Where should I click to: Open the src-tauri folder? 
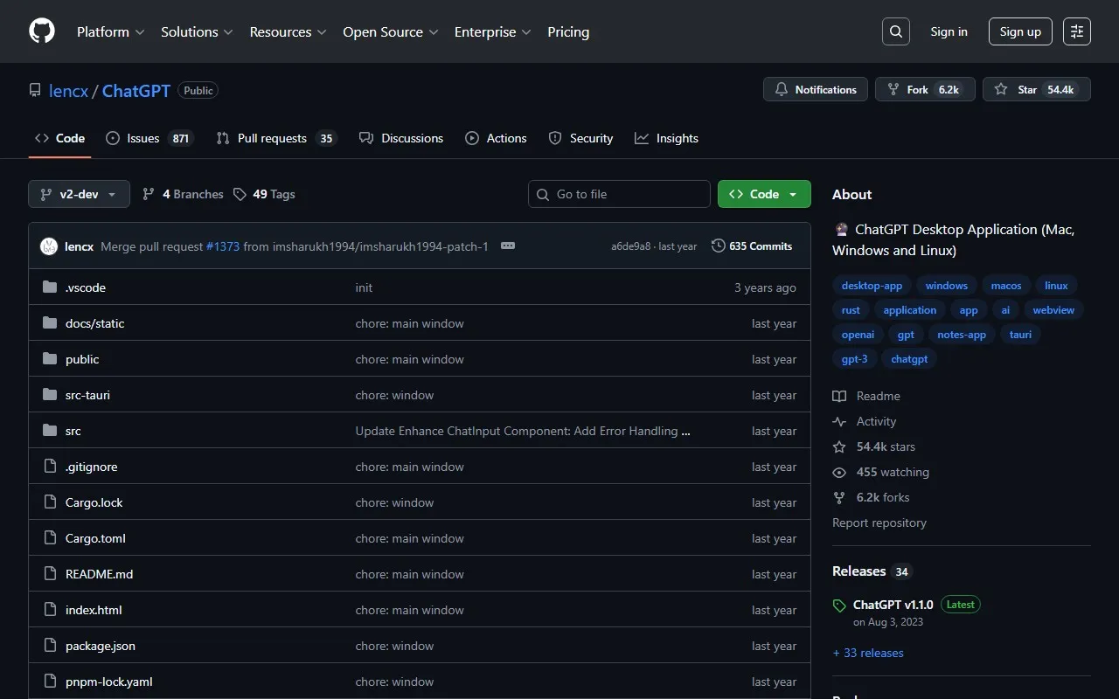coord(87,395)
